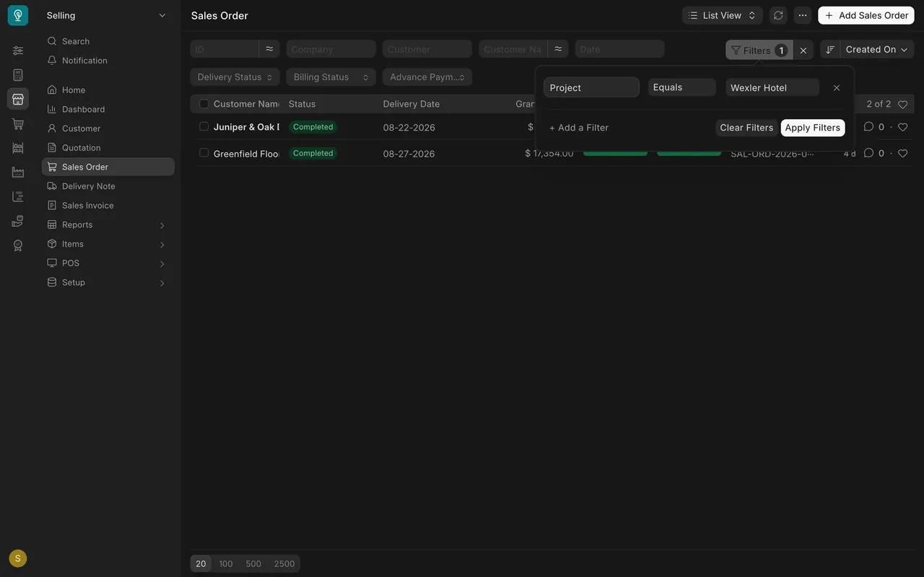
Task: Click the Clear Filters button
Action: pos(746,128)
